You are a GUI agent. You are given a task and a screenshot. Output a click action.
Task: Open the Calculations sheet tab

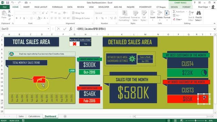coord(34,116)
